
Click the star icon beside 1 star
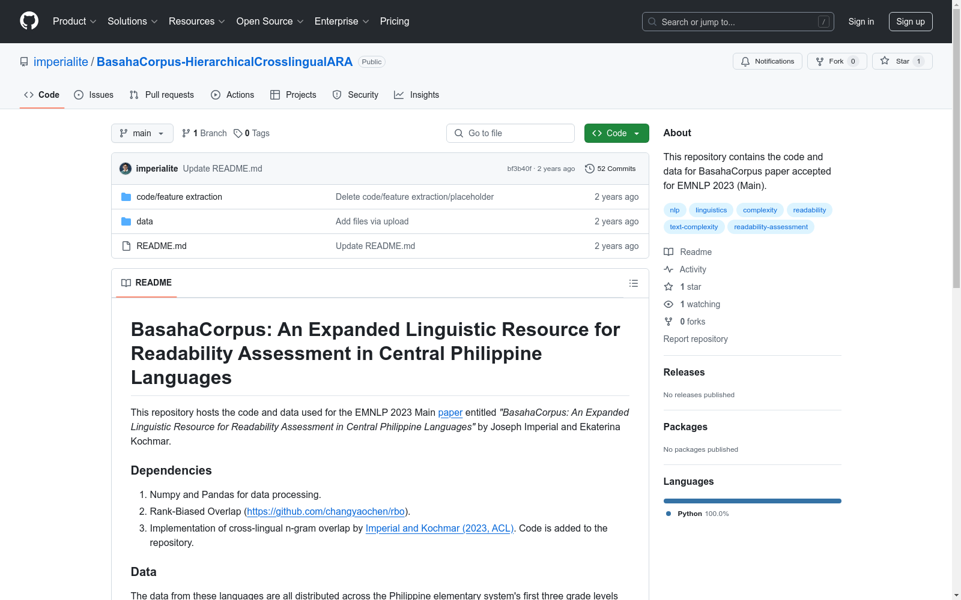(668, 287)
